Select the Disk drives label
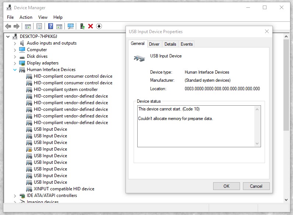Viewport: 293px width, 215px height. 37,56
